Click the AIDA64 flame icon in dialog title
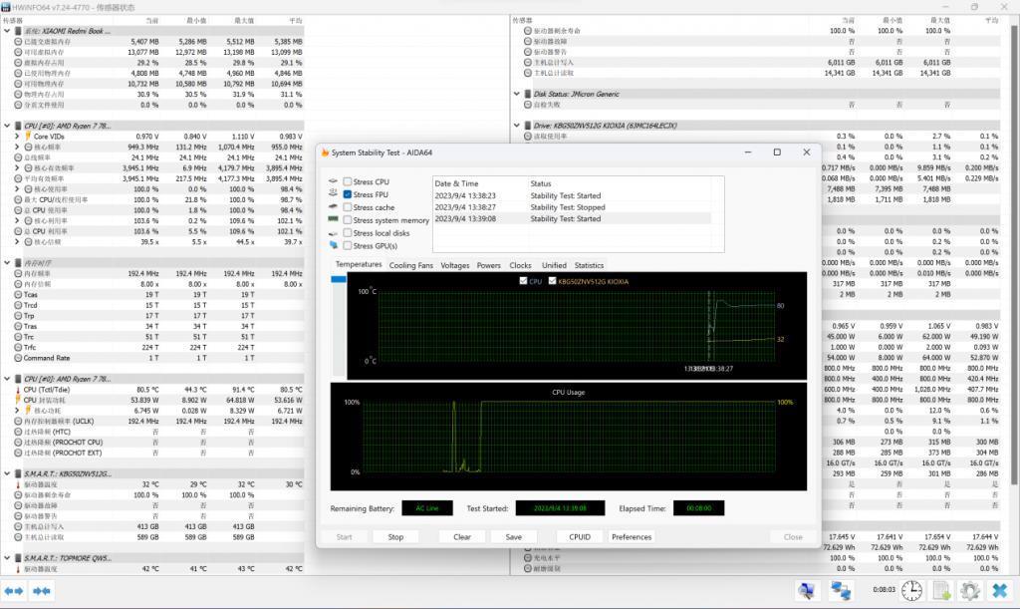The width and height of the screenshot is (1020, 609). click(325, 152)
